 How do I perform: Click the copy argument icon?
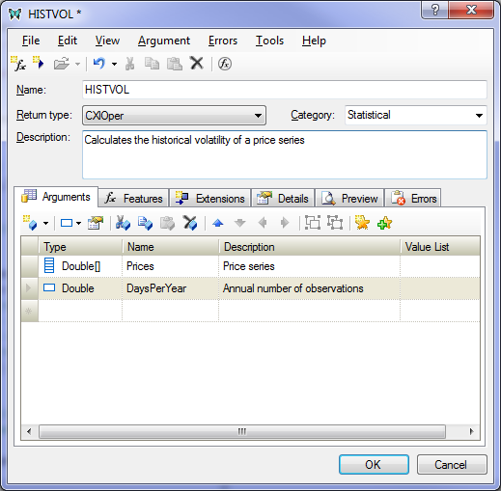point(145,223)
